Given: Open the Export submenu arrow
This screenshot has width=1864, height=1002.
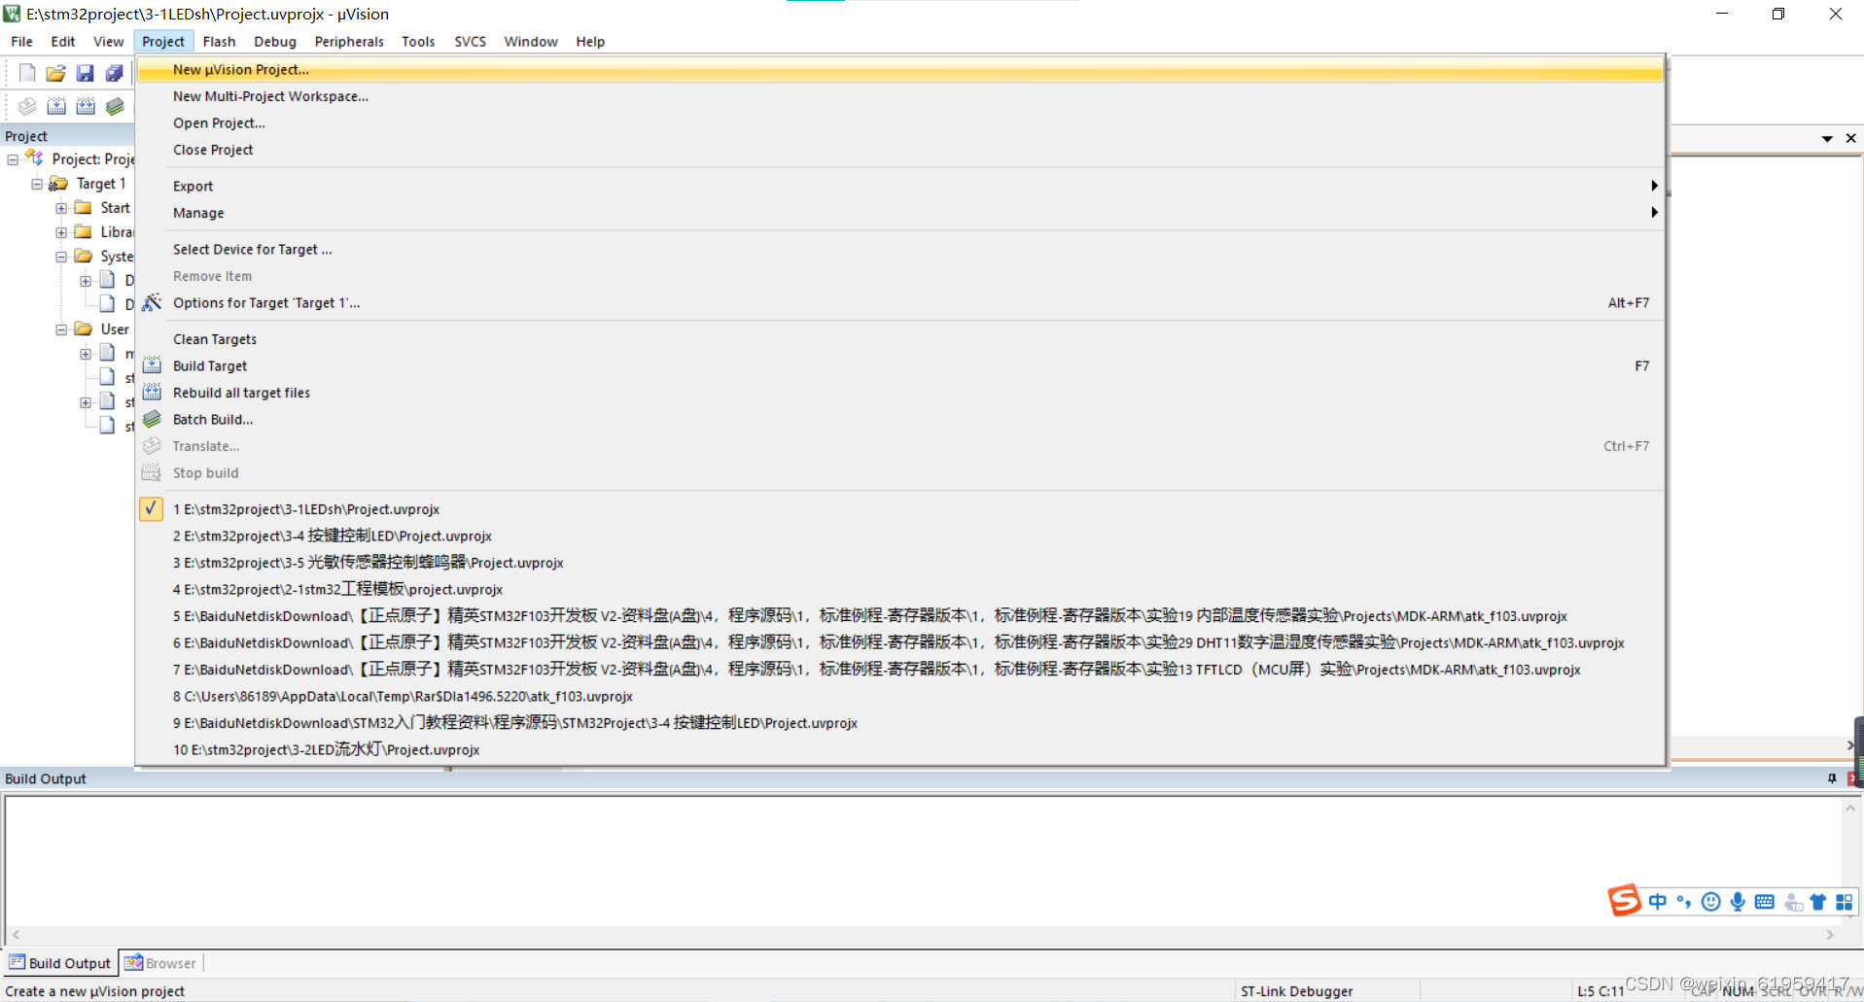Looking at the screenshot, I should [x=1654, y=186].
